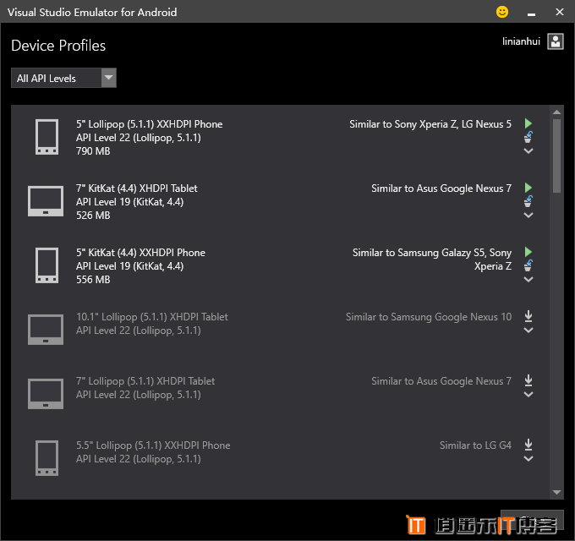This screenshot has height=541, width=575.
Task: Click the scrollbar down arrow
Action: (556, 492)
